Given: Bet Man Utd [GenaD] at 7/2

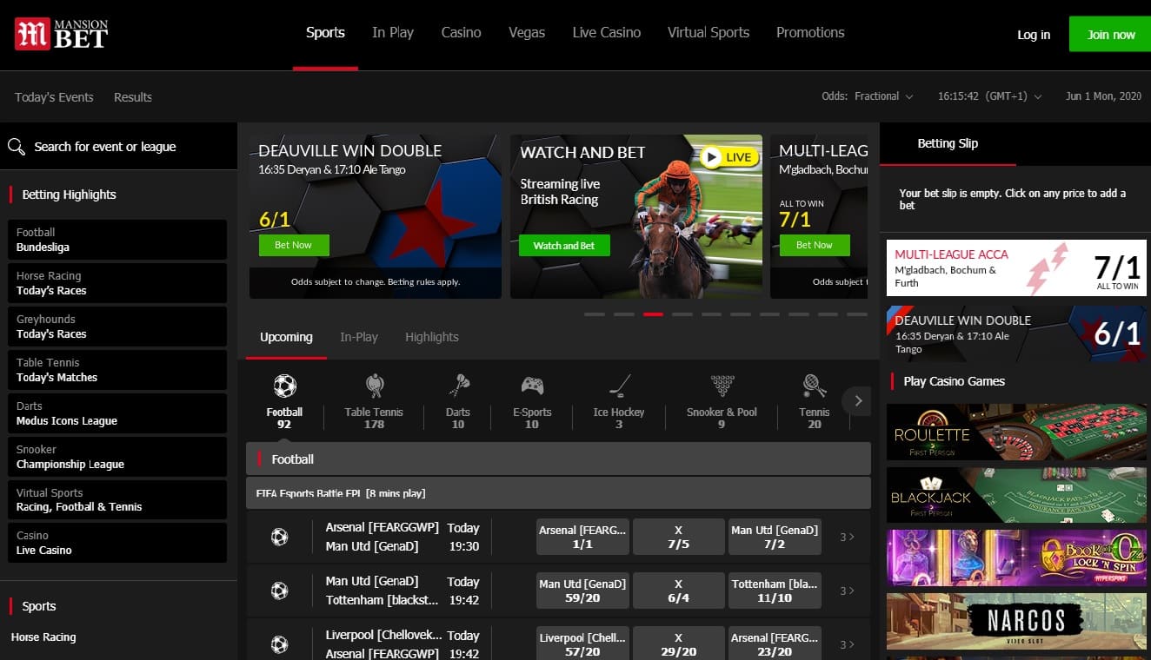Looking at the screenshot, I should [x=775, y=537].
